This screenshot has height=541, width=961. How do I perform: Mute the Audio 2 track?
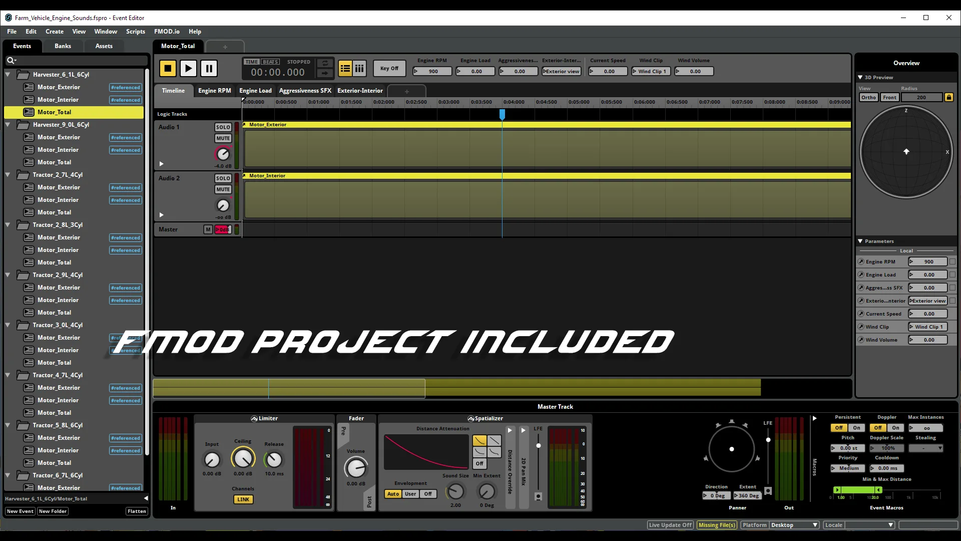[223, 189]
